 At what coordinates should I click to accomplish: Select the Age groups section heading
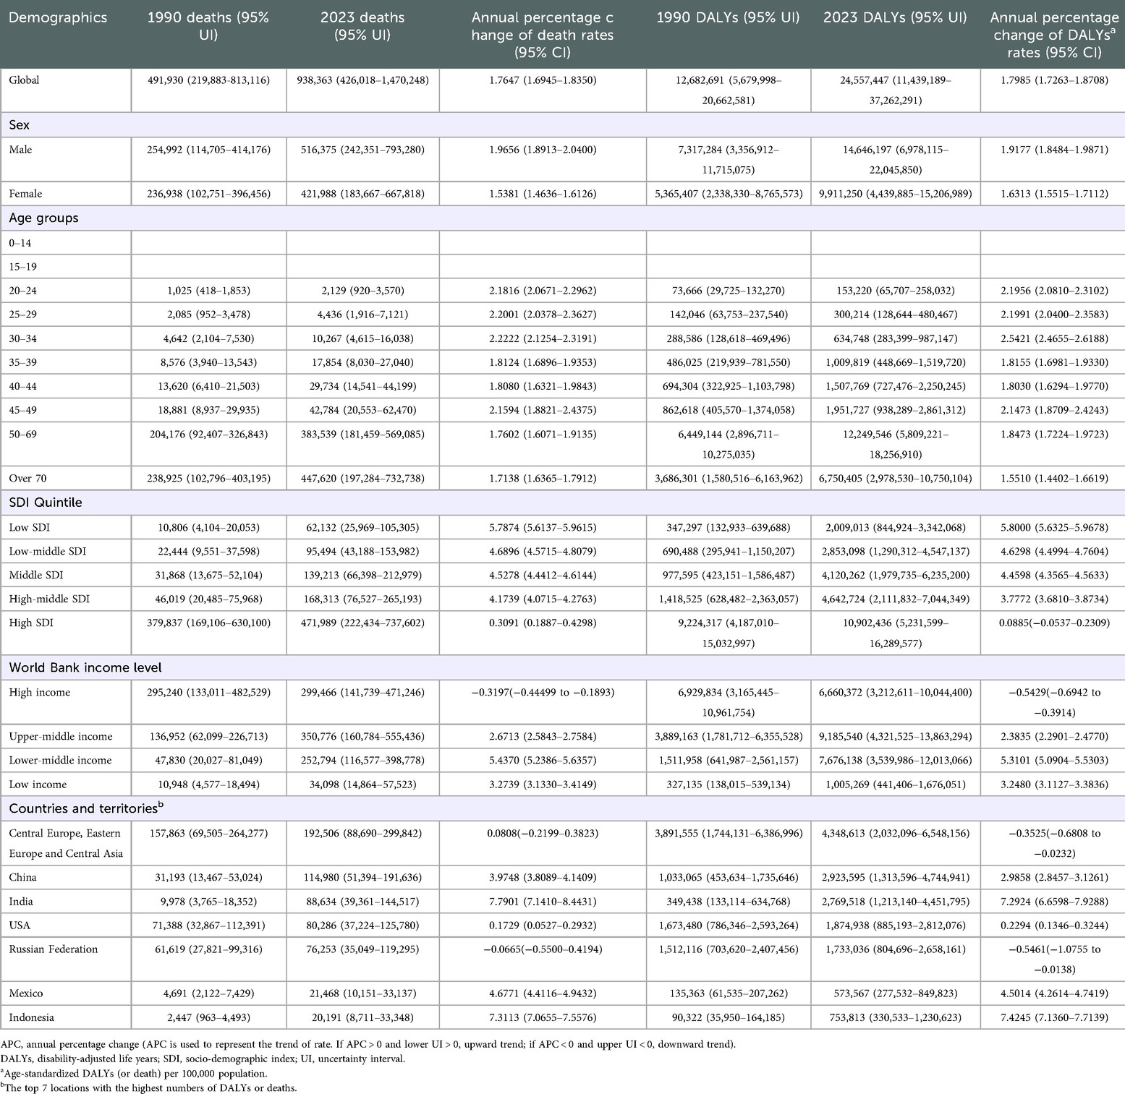(43, 218)
